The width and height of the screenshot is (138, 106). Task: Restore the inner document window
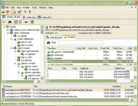tap(132, 7)
